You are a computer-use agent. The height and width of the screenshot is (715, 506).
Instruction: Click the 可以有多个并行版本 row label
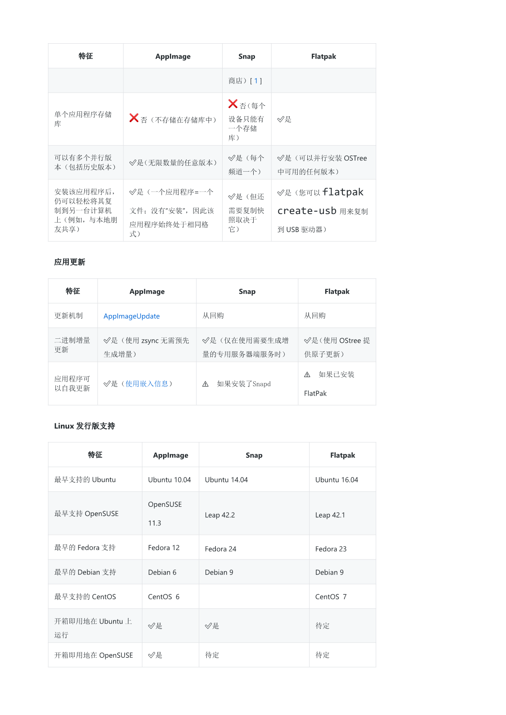(85, 163)
